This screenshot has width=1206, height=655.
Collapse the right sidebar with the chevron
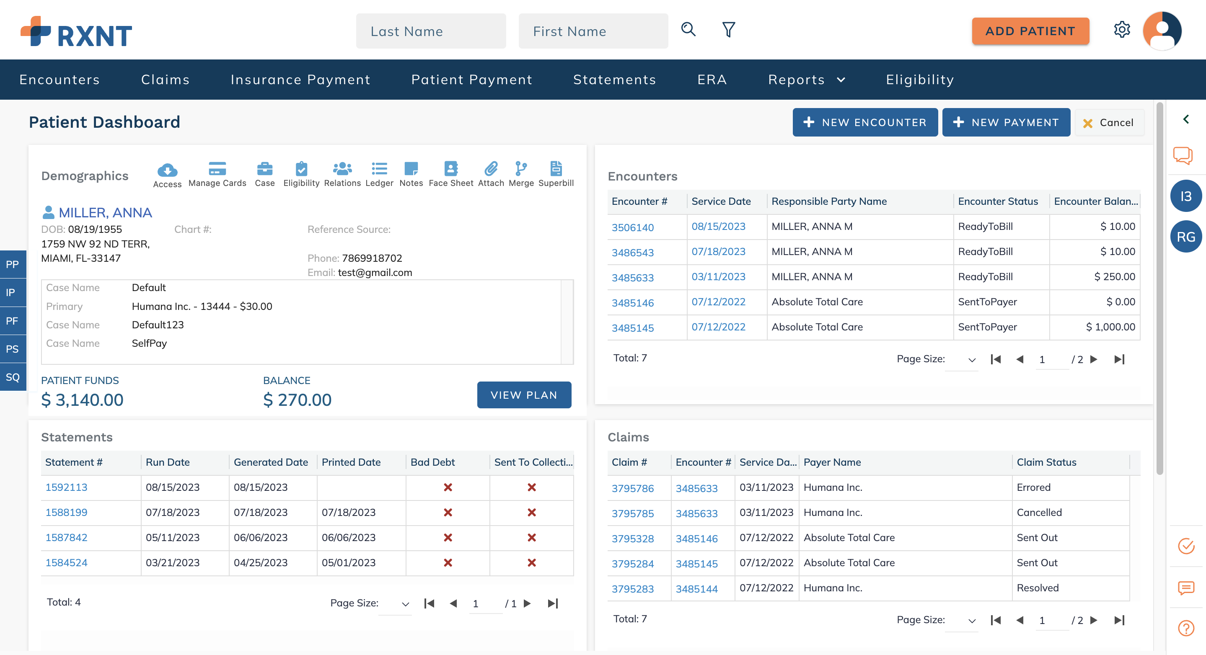pos(1186,119)
